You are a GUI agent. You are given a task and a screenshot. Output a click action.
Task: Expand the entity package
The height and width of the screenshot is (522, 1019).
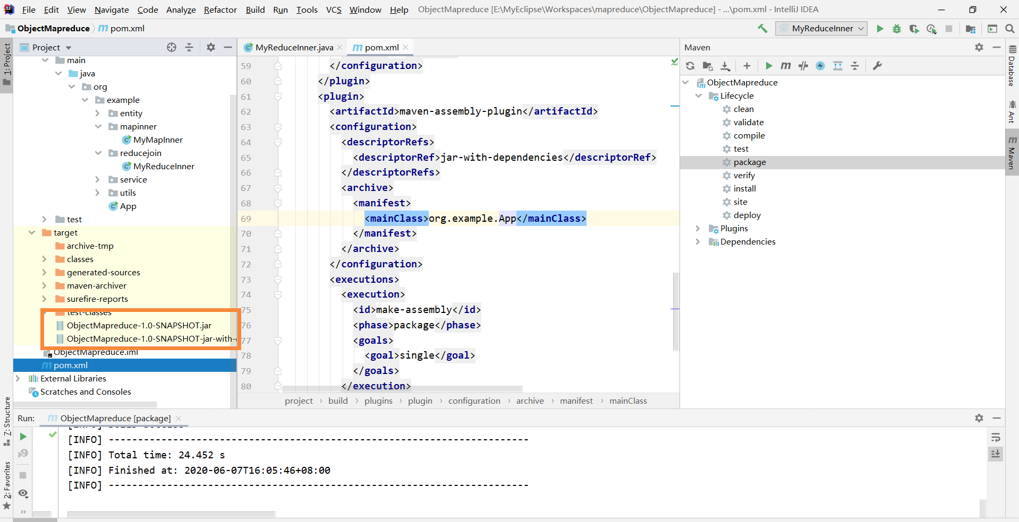(x=98, y=113)
